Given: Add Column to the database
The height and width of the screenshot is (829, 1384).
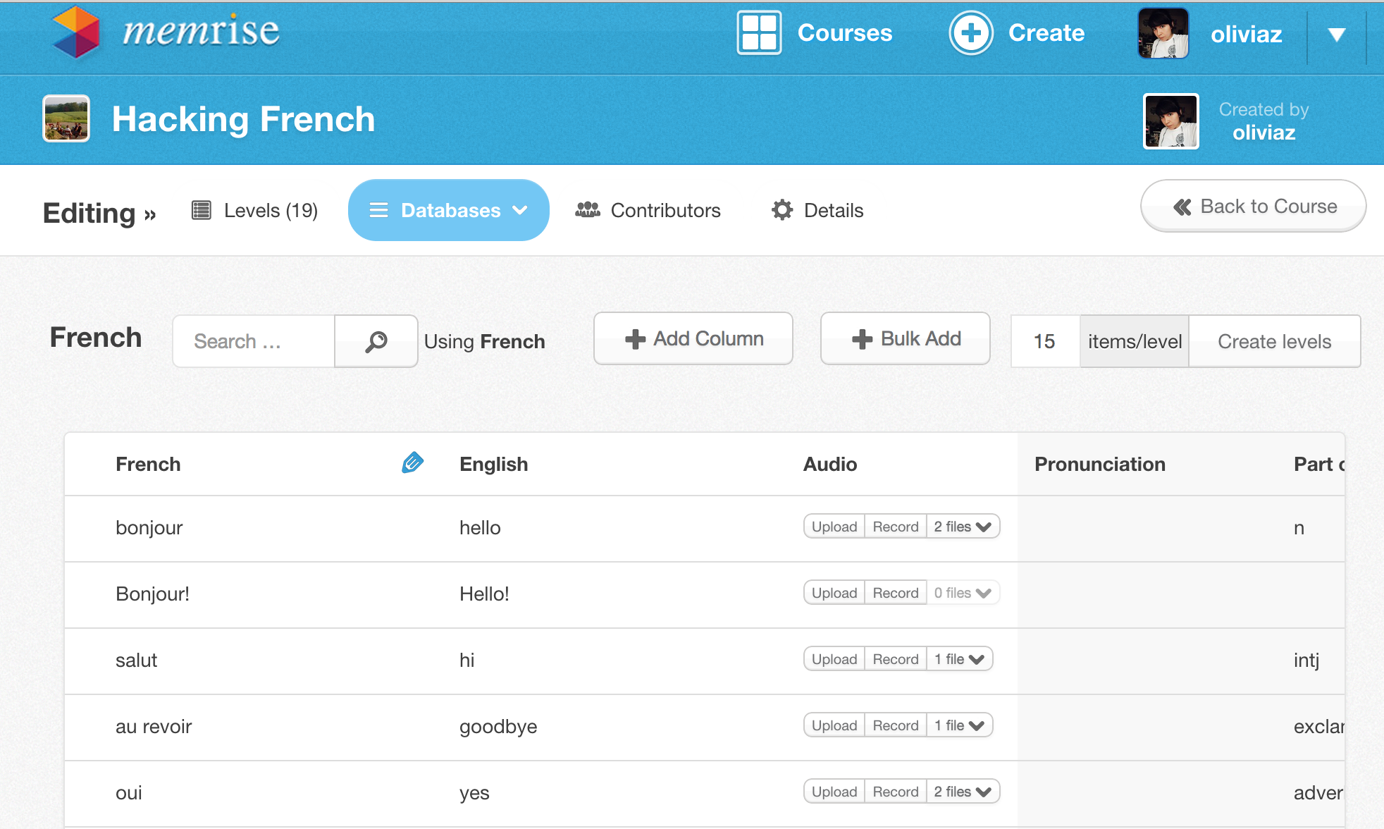Looking at the screenshot, I should (x=693, y=338).
